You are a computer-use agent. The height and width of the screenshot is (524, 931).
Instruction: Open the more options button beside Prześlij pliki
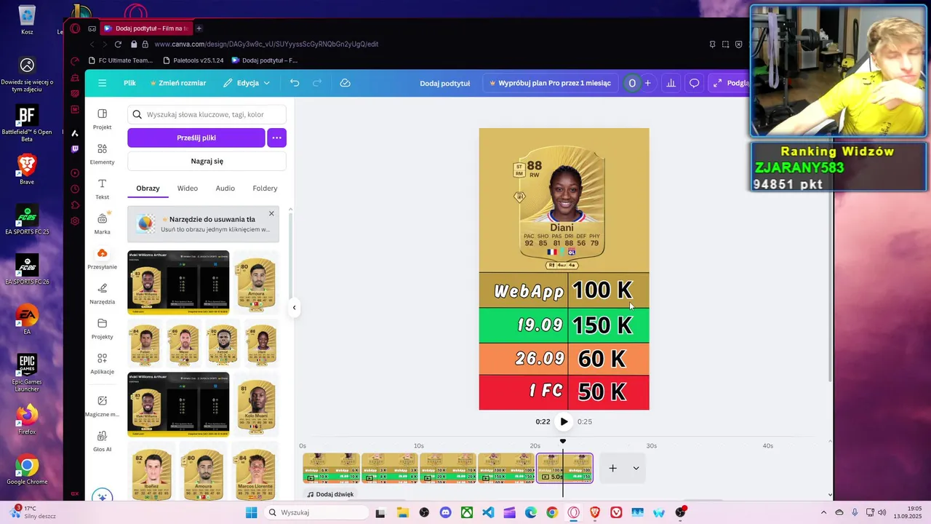(x=276, y=138)
